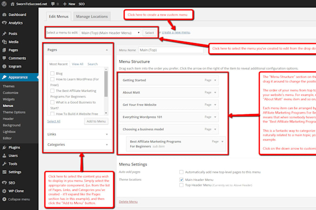Image resolution: width=316 pixels, height=210 pixels.
Task: Click the Delete Menu link
Action: click(x=128, y=202)
